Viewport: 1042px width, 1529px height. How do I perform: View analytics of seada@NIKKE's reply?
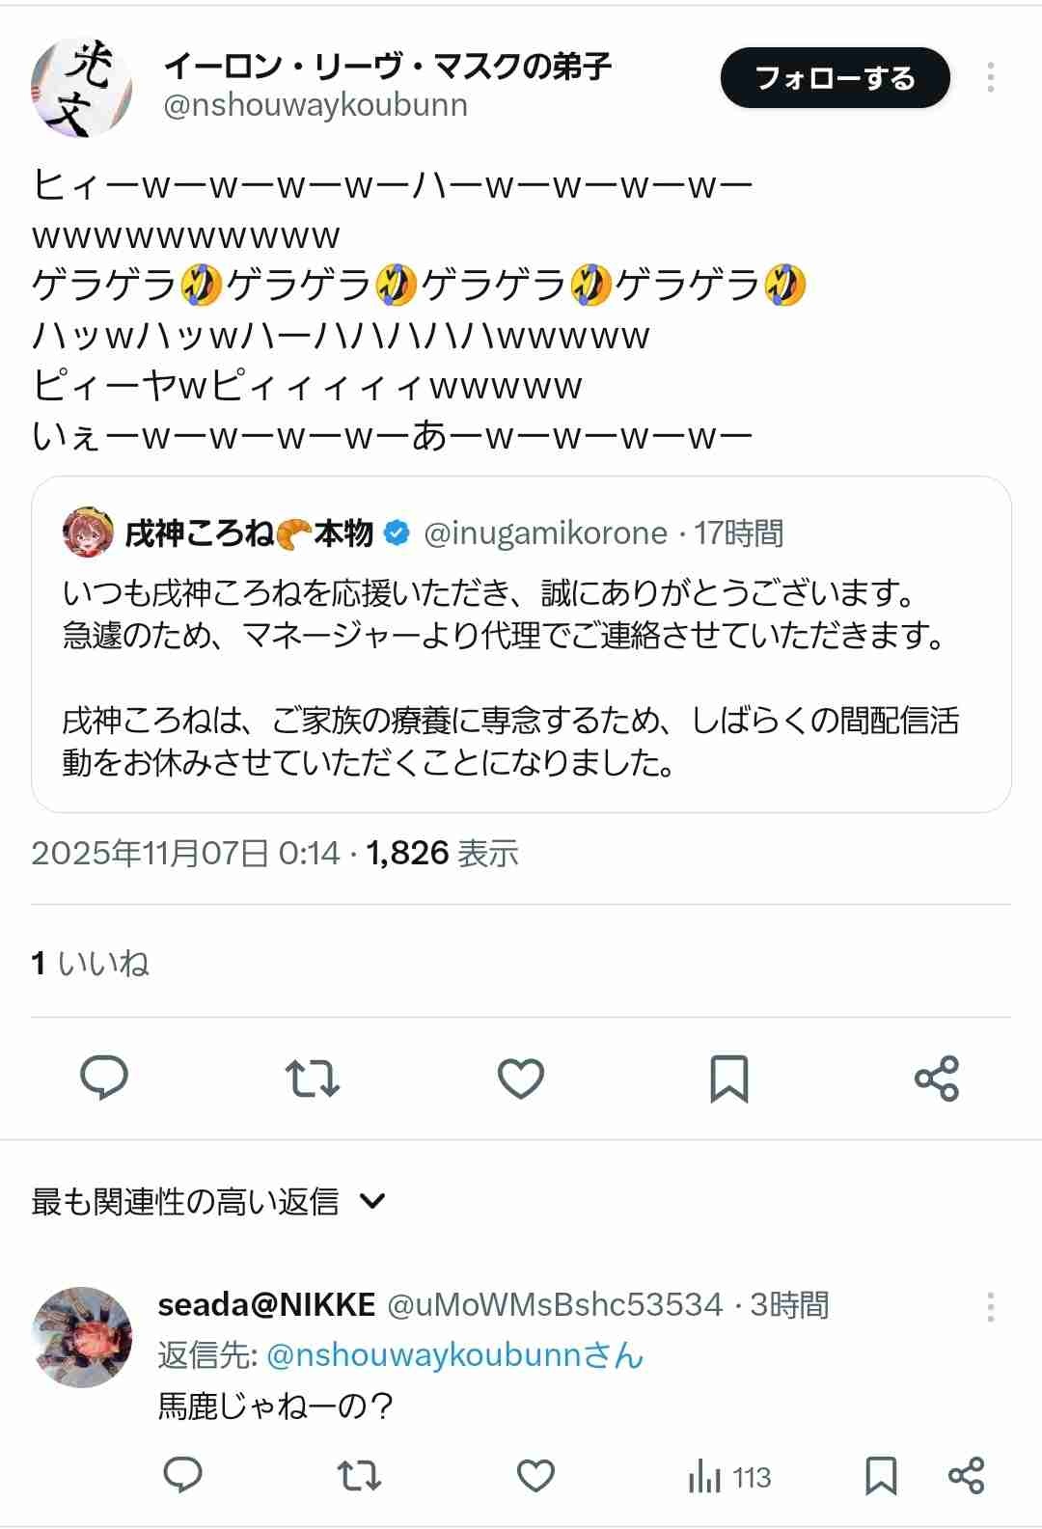pos(729,1477)
